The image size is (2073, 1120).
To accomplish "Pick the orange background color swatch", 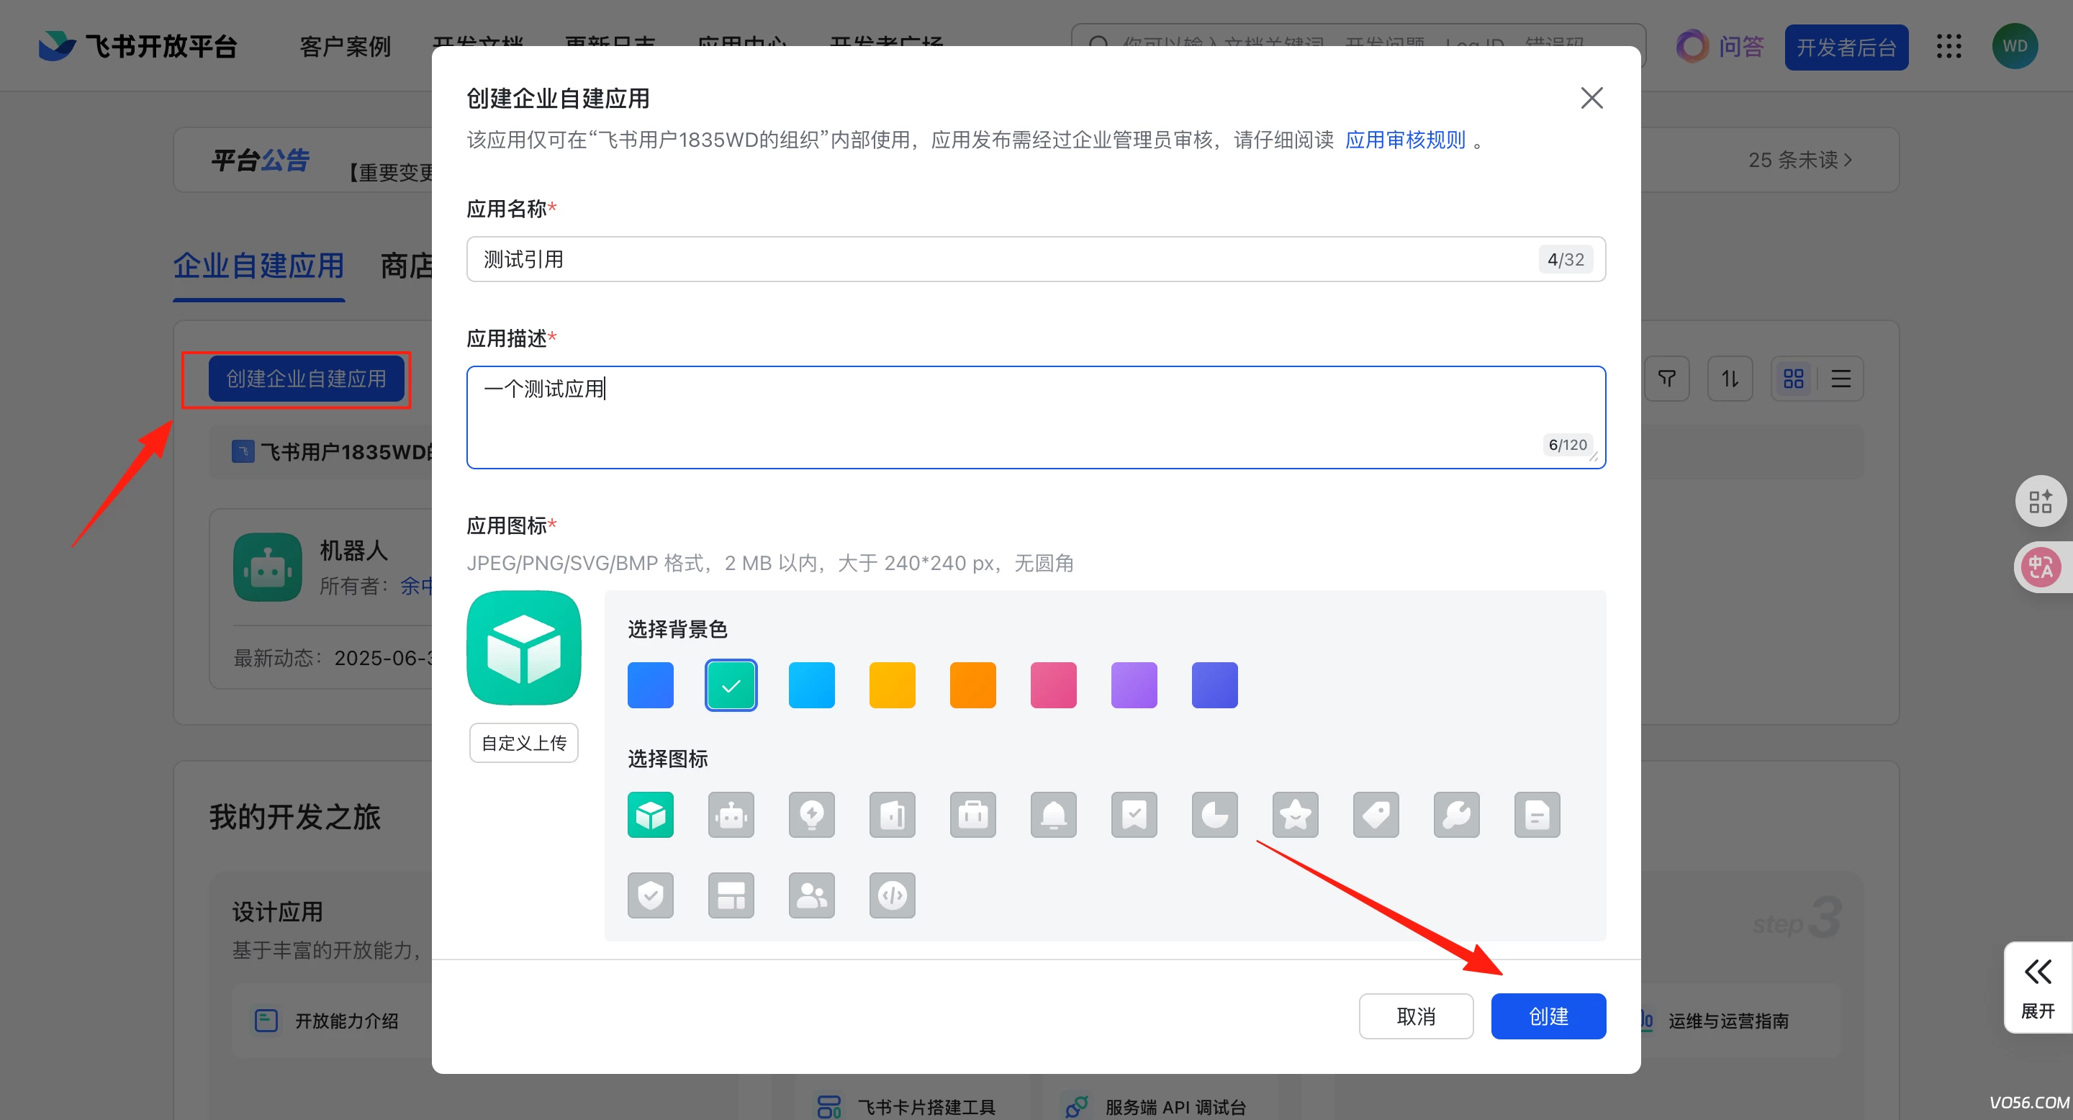I will [x=972, y=685].
